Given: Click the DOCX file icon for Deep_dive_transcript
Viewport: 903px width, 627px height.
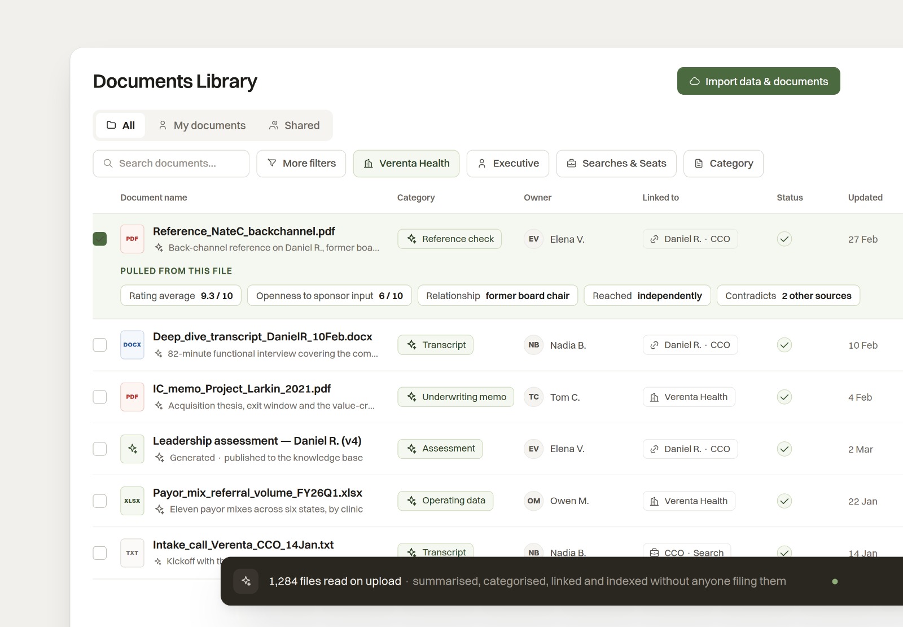Looking at the screenshot, I should point(132,345).
